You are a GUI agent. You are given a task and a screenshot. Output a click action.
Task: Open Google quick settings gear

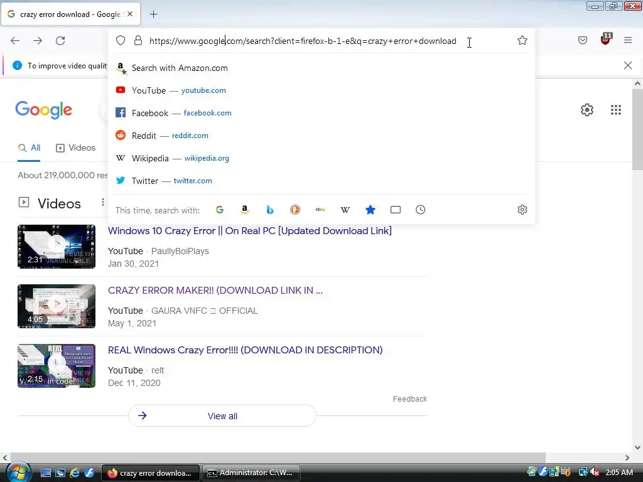pos(587,110)
